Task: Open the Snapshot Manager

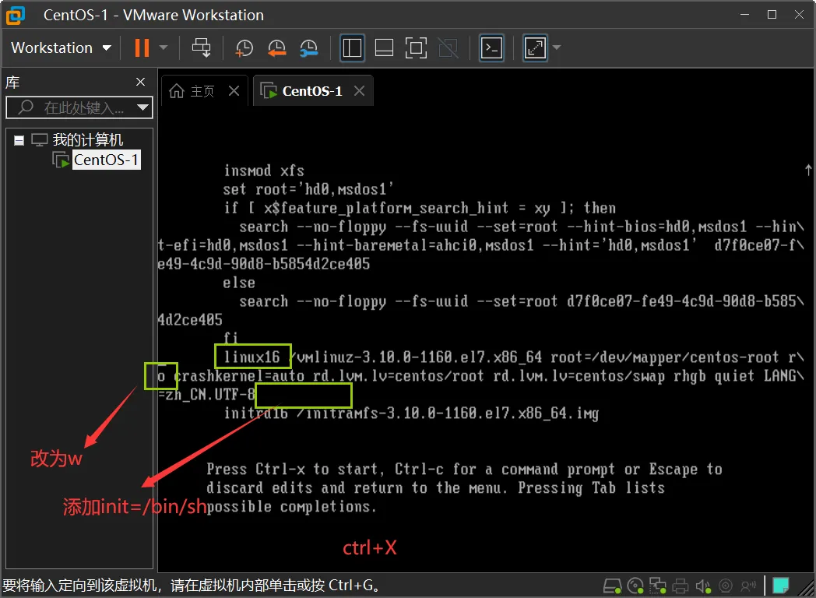Action: click(x=308, y=47)
